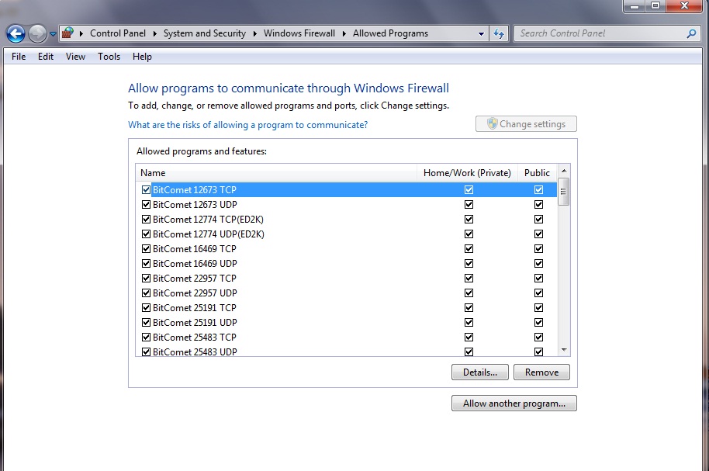Select the BitComet 25483 UDP row
Screen dimensions: 709x471
pyautogui.click(x=347, y=351)
